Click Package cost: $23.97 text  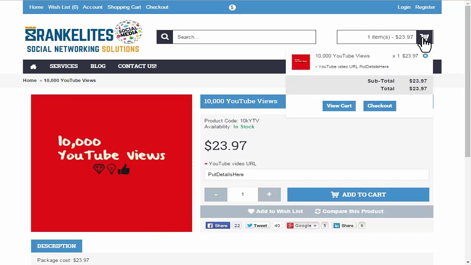63,260
